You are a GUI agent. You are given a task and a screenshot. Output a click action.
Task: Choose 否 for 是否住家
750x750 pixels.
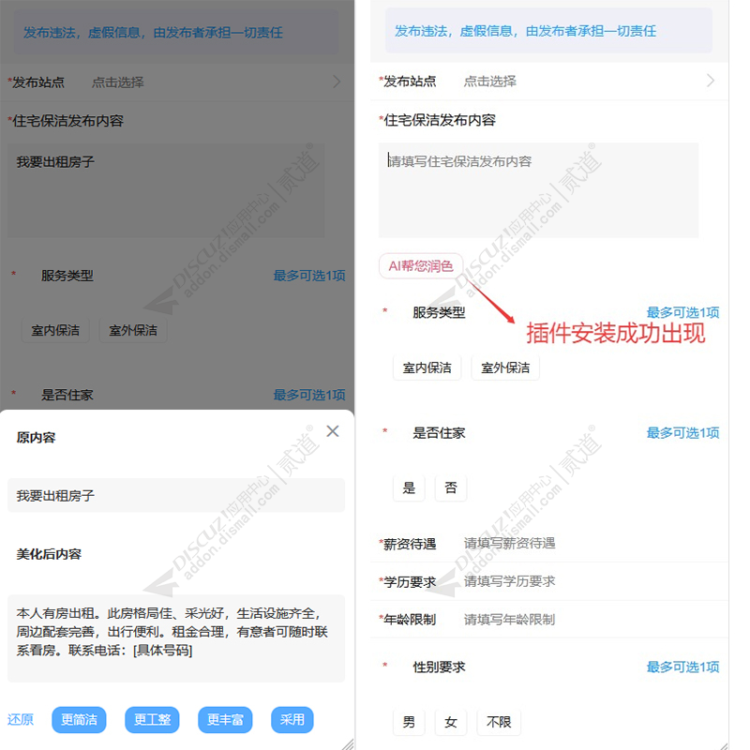[451, 487]
